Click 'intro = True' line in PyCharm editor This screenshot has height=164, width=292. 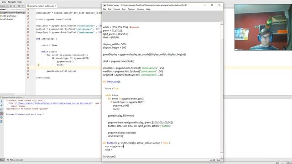pyautogui.click(x=49, y=45)
